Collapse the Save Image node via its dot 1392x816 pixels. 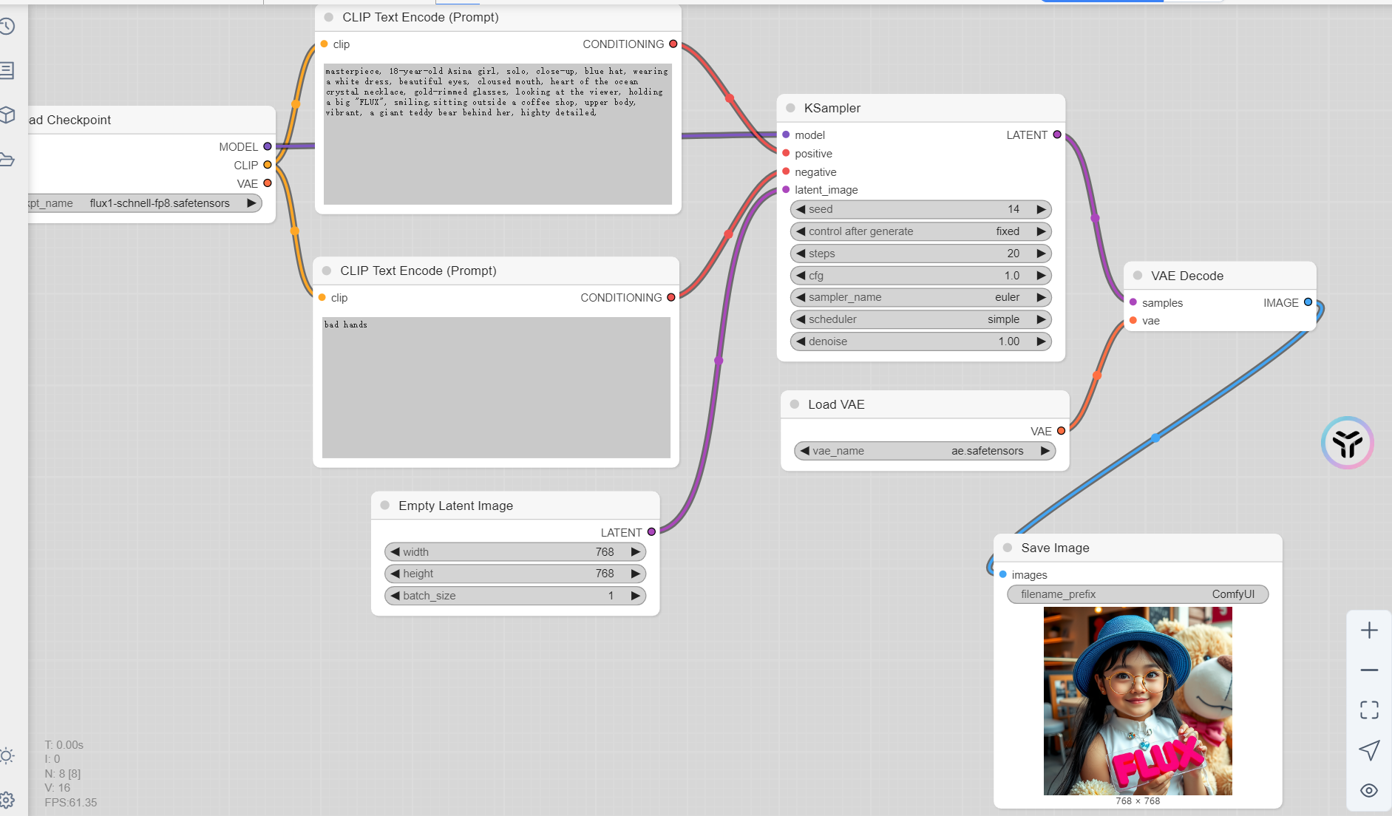click(x=1008, y=548)
